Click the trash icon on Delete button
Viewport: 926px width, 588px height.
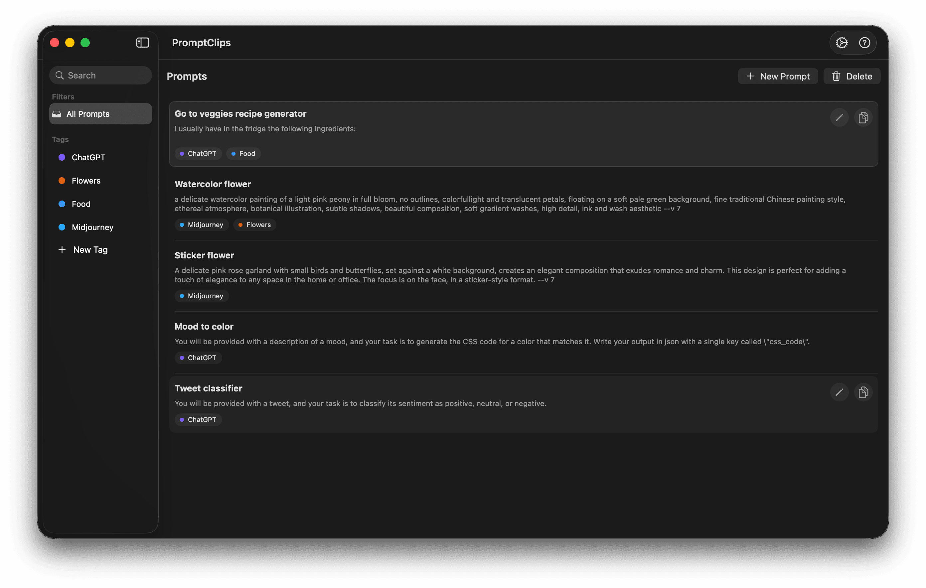pyautogui.click(x=836, y=76)
